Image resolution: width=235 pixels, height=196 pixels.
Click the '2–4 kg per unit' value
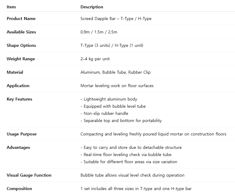95,59
